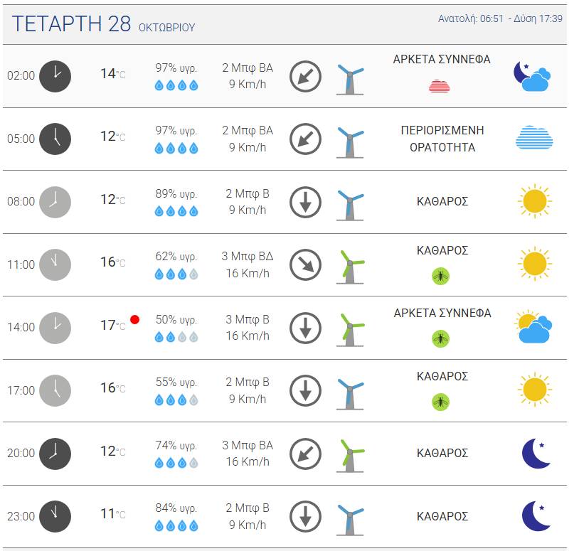The height and width of the screenshot is (551, 579).
Task: Click the partly cloudy sun icon at 14:00
Action: point(533,326)
